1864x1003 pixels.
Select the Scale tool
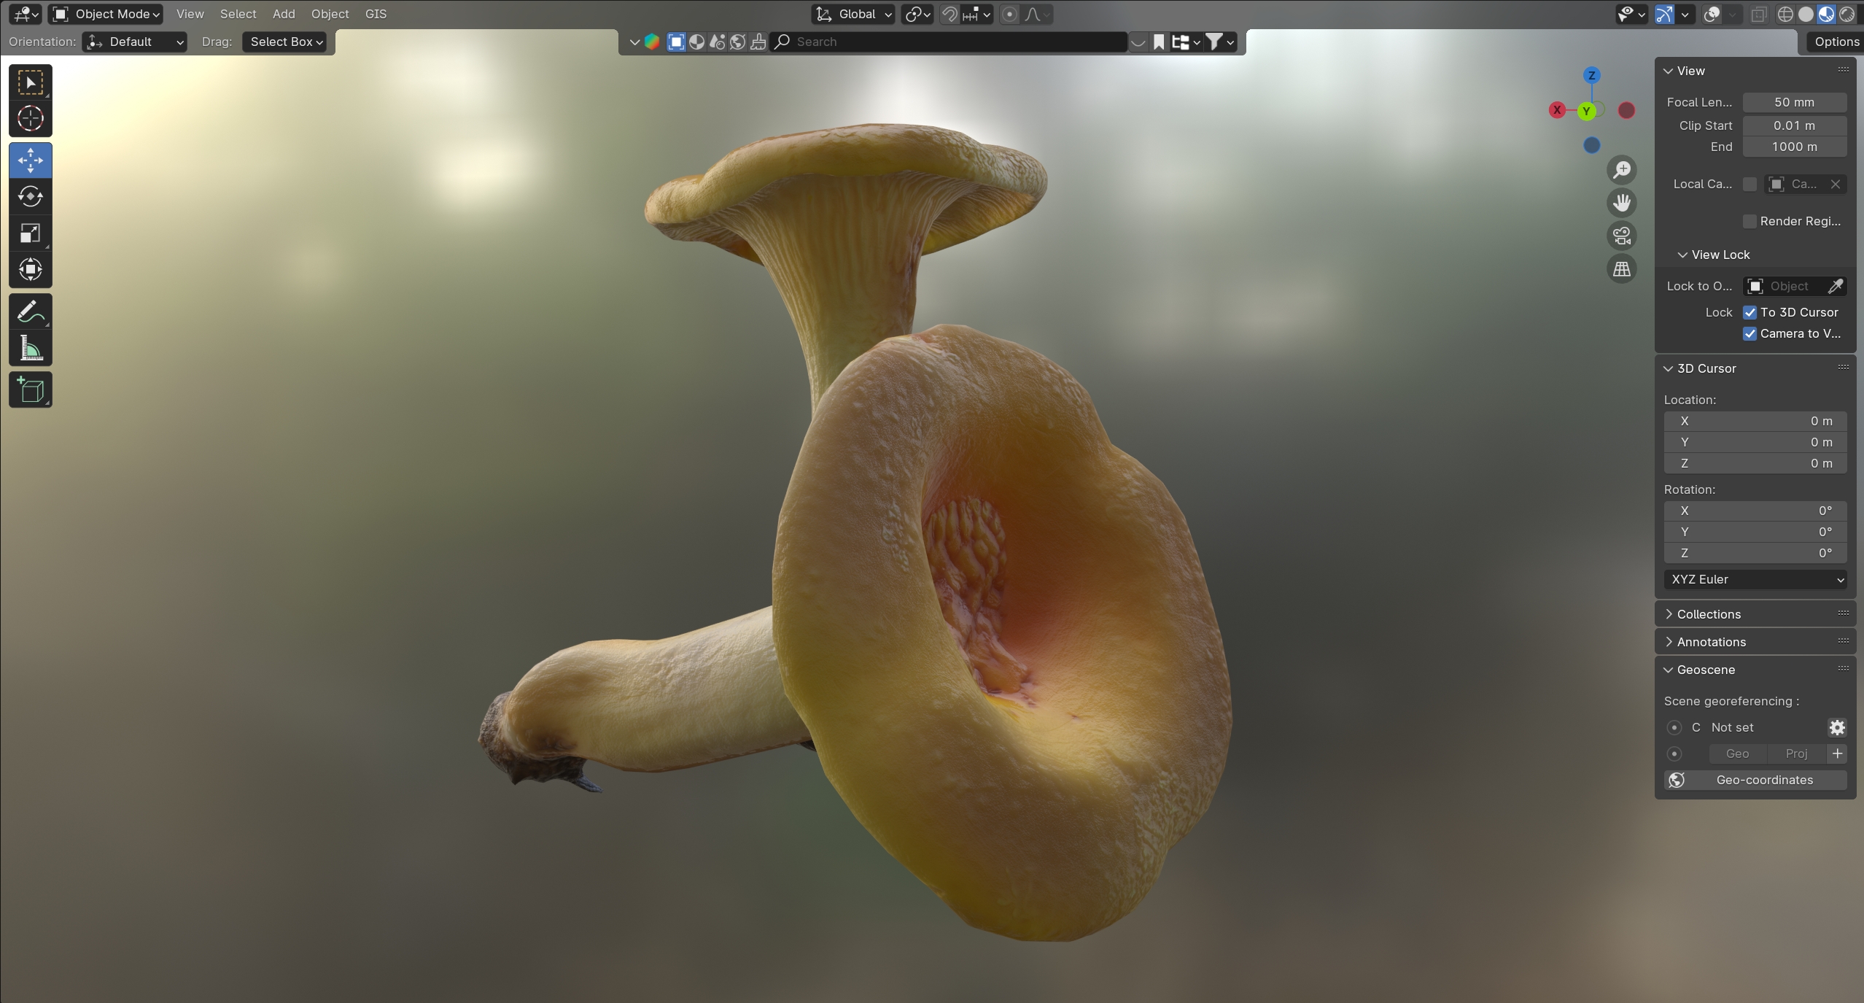30,233
